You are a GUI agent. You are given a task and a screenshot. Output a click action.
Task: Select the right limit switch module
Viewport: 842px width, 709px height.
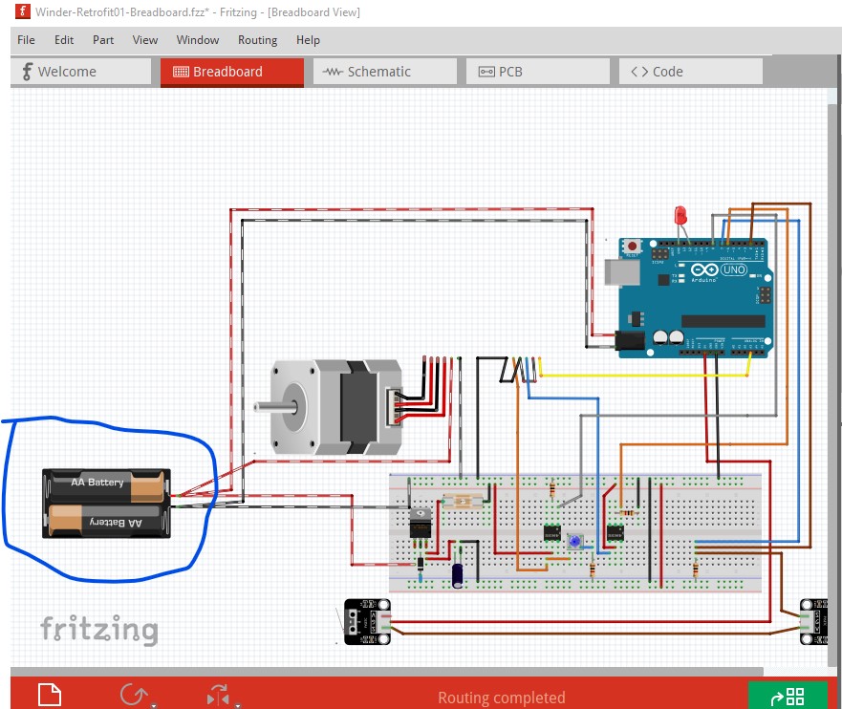(813, 621)
